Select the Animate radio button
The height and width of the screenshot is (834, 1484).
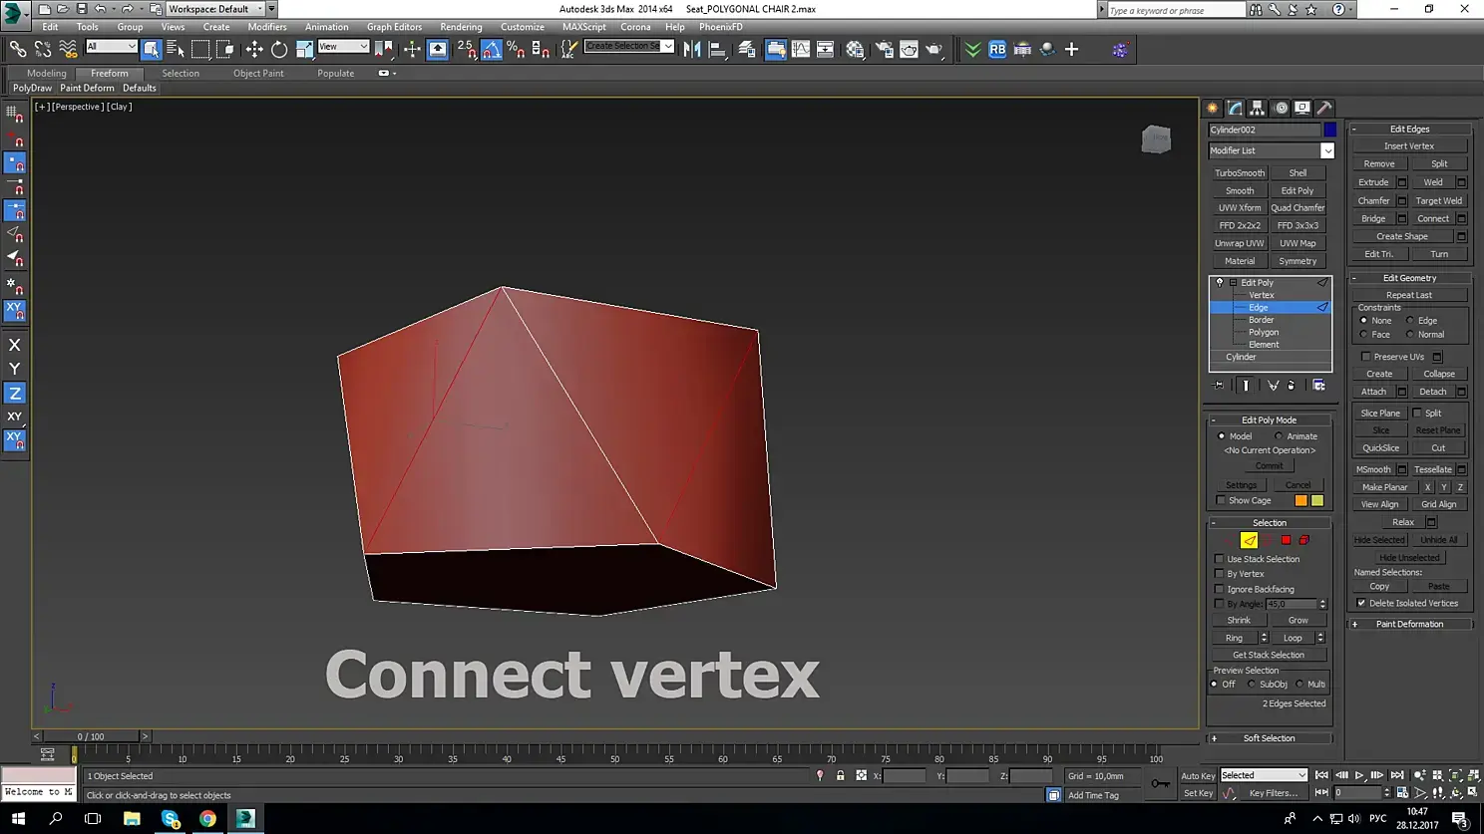click(1279, 436)
